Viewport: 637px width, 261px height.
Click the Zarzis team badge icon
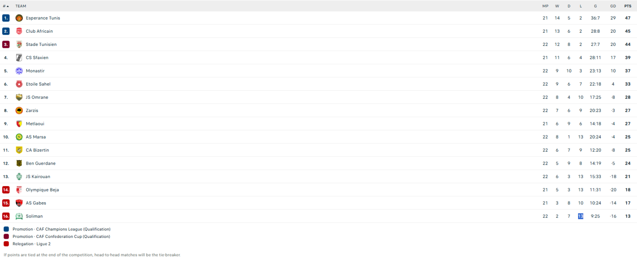click(x=19, y=110)
